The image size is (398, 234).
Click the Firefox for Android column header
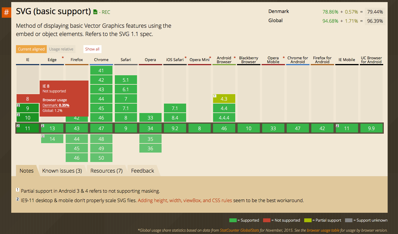click(x=322, y=60)
